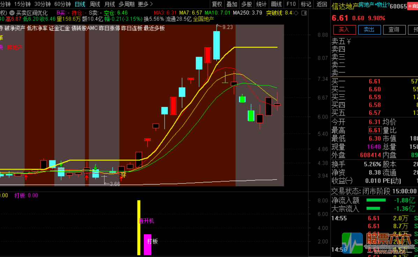Click the small square panel icon beside diamond
Screen dimensions: 418x257
point(304,13)
